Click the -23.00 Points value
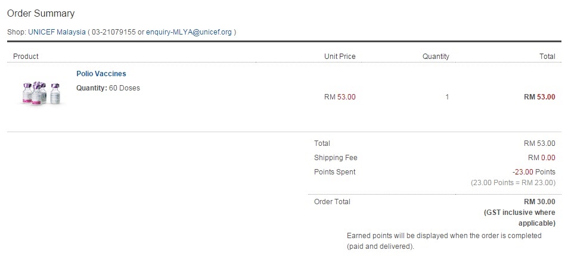 point(534,172)
